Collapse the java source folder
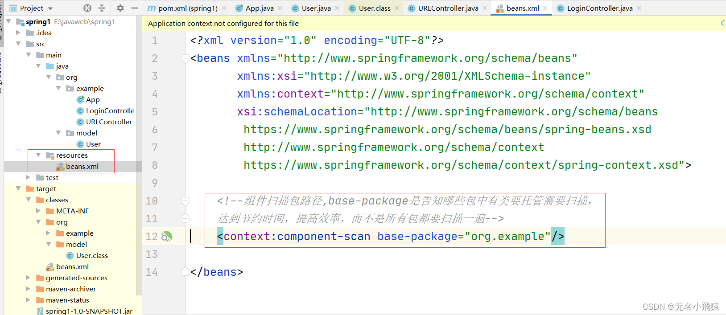Image resolution: width=726 pixels, height=315 pixels. click(38, 66)
